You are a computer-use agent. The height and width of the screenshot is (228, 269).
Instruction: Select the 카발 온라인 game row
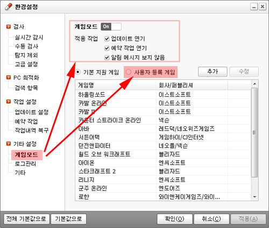tap(163, 103)
